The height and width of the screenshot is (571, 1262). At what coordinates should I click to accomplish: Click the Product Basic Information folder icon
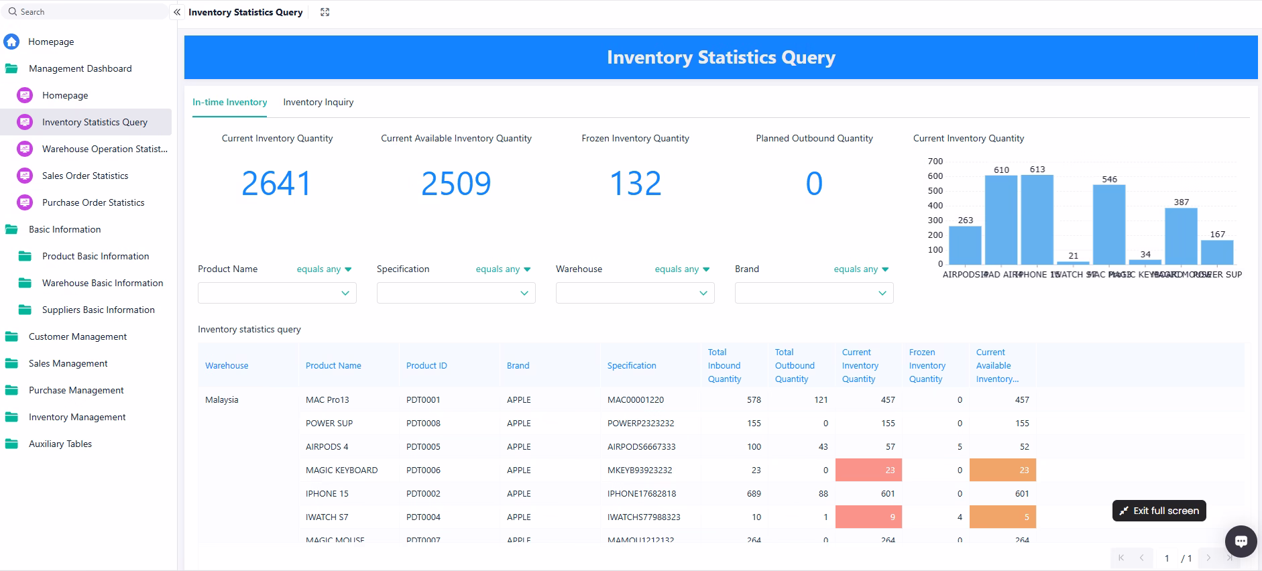(x=25, y=256)
